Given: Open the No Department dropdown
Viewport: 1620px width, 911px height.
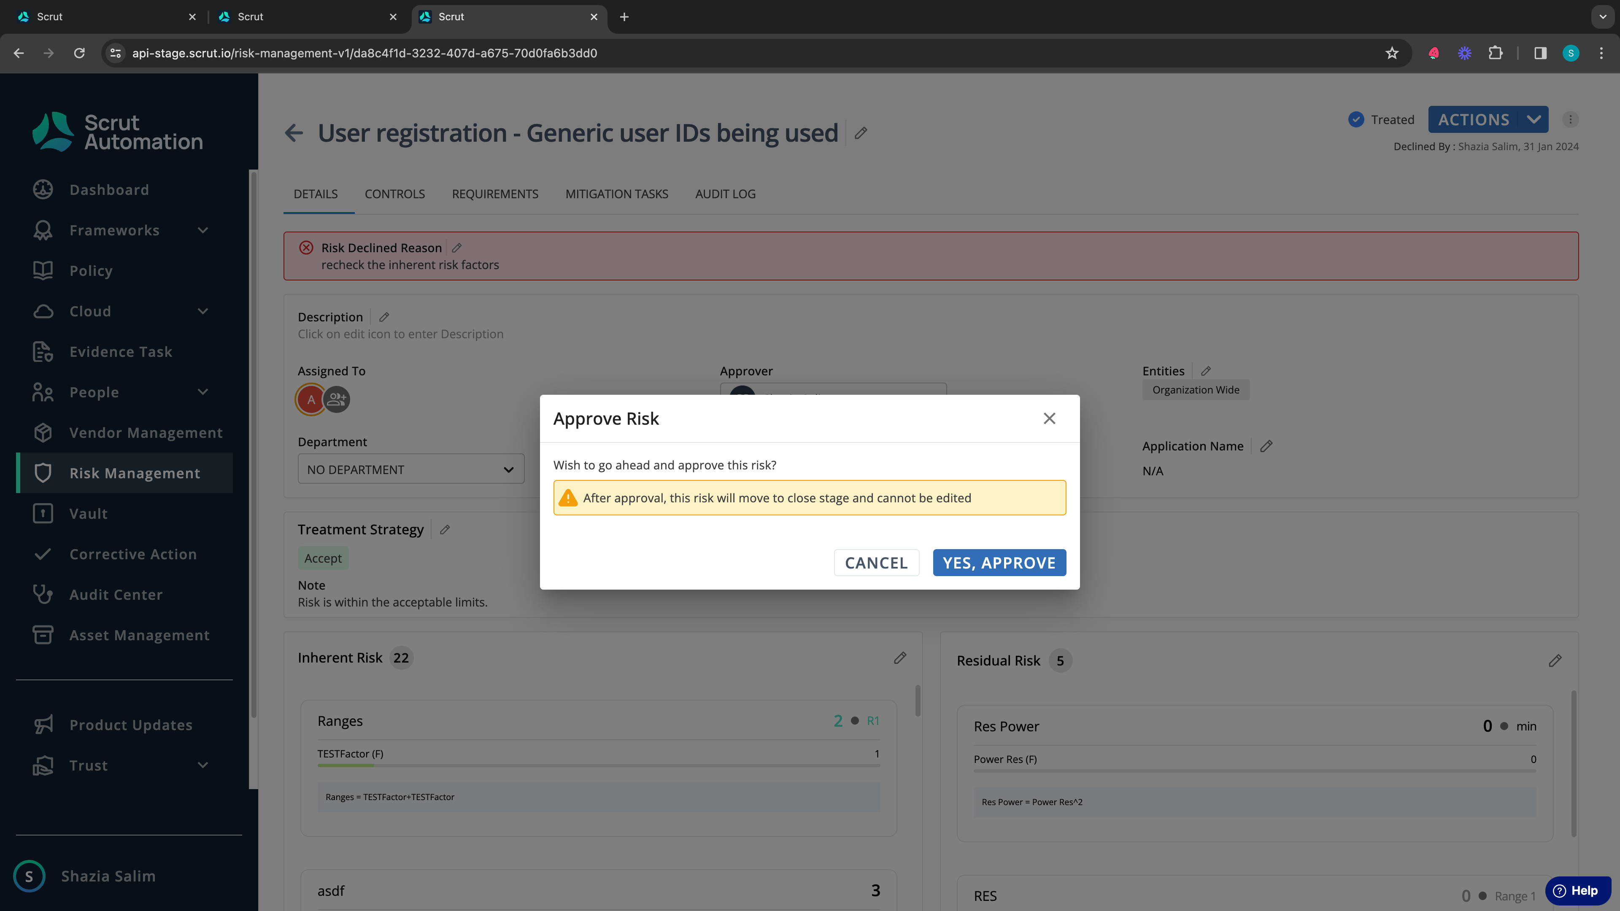Looking at the screenshot, I should click(410, 470).
